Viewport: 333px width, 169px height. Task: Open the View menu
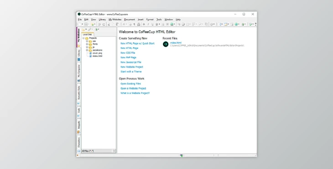[94, 20]
